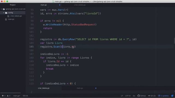Collapse the golang-api-json-crud project root folder

[x=1, y=9]
